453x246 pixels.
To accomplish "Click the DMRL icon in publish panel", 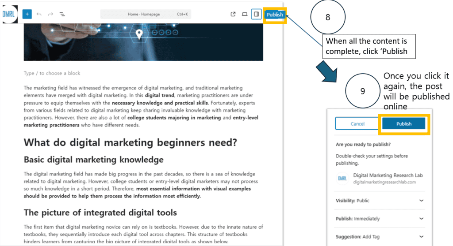I will (x=342, y=178).
